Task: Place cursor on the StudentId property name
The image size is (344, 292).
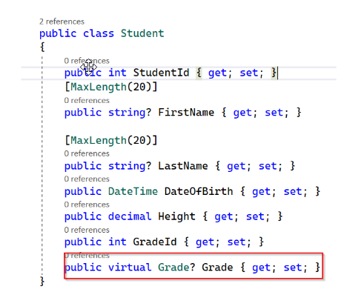Action: (x=161, y=73)
